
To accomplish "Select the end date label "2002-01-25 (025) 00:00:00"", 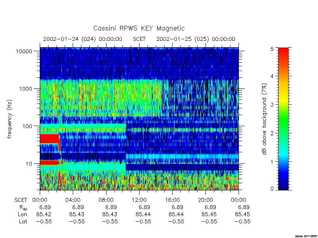I will click(196, 39).
